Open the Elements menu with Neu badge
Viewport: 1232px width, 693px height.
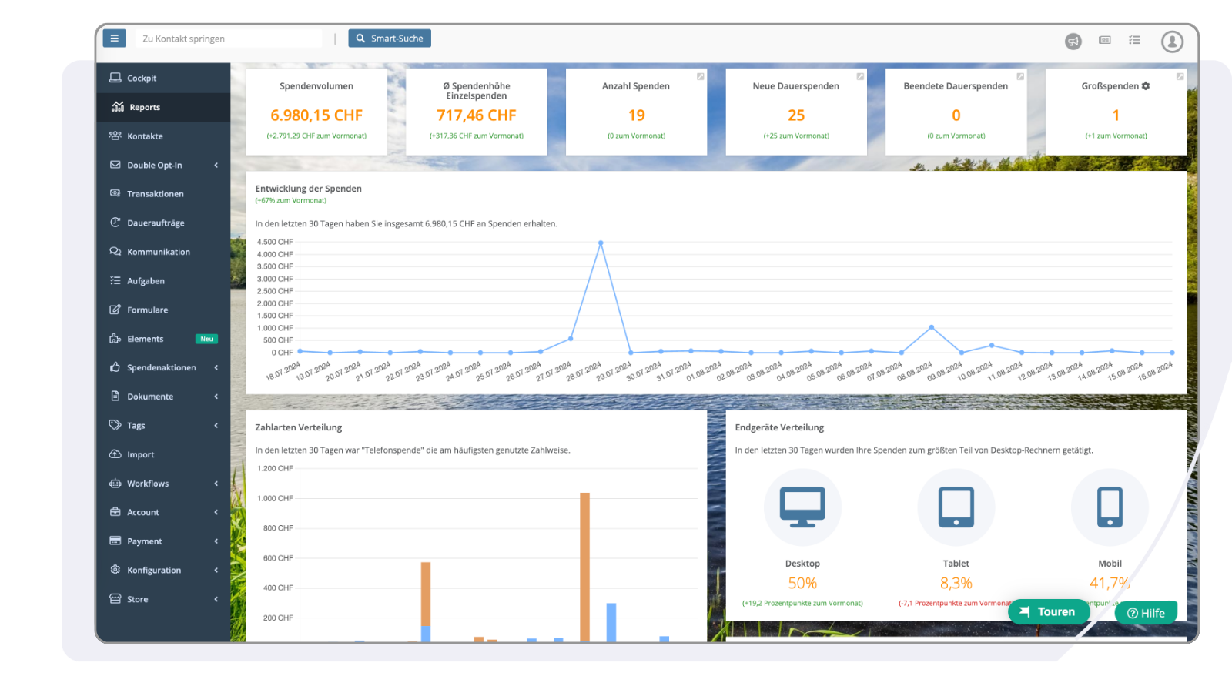(x=146, y=338)
